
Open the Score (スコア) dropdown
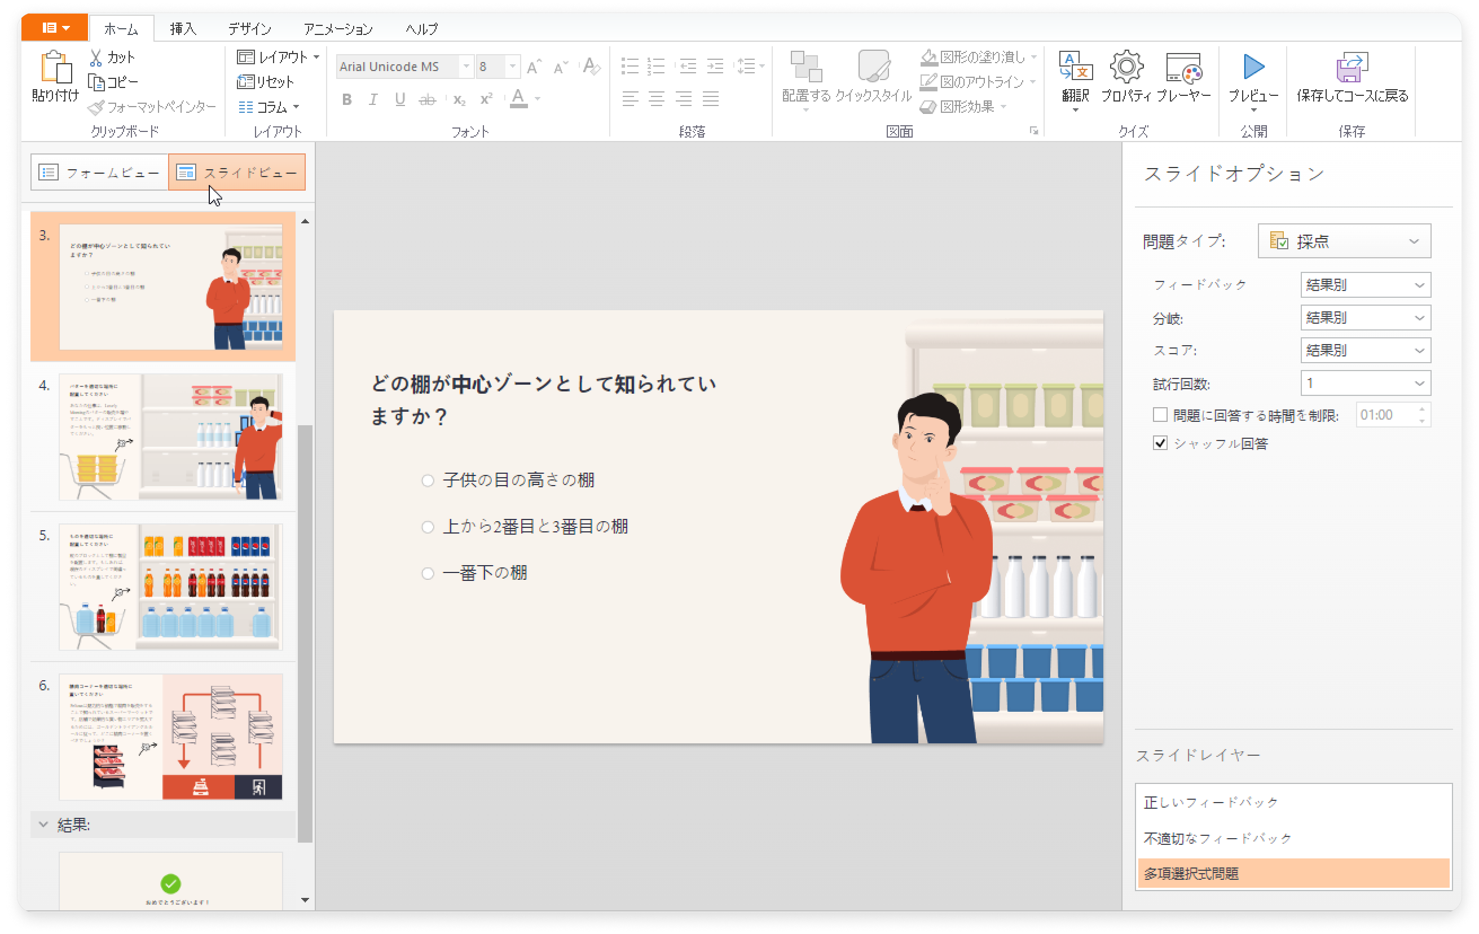click(x=1366, y=350)
